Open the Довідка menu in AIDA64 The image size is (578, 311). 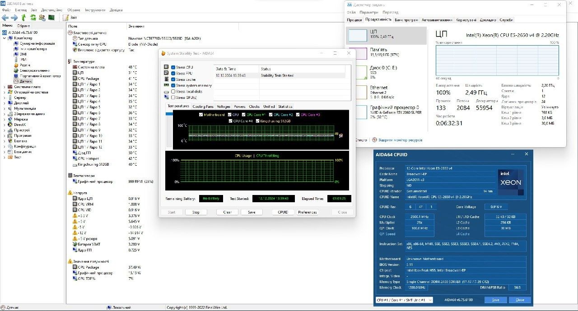(116, 9)
